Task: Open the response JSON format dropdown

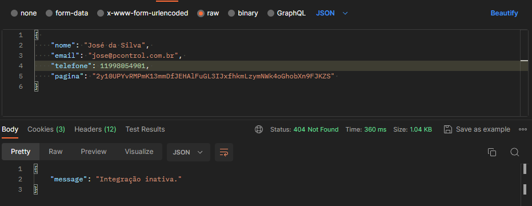Action: (x=189, y=152)
